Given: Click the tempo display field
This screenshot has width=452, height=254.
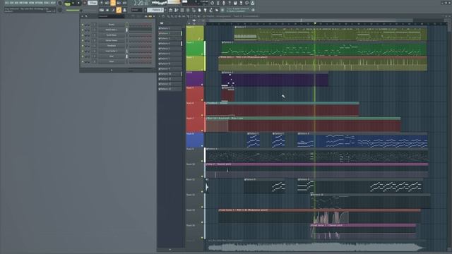Looking at the screenshot, I should [x=93, y=3].
